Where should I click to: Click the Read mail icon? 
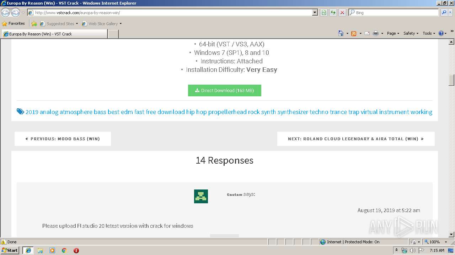coord(367,33)
